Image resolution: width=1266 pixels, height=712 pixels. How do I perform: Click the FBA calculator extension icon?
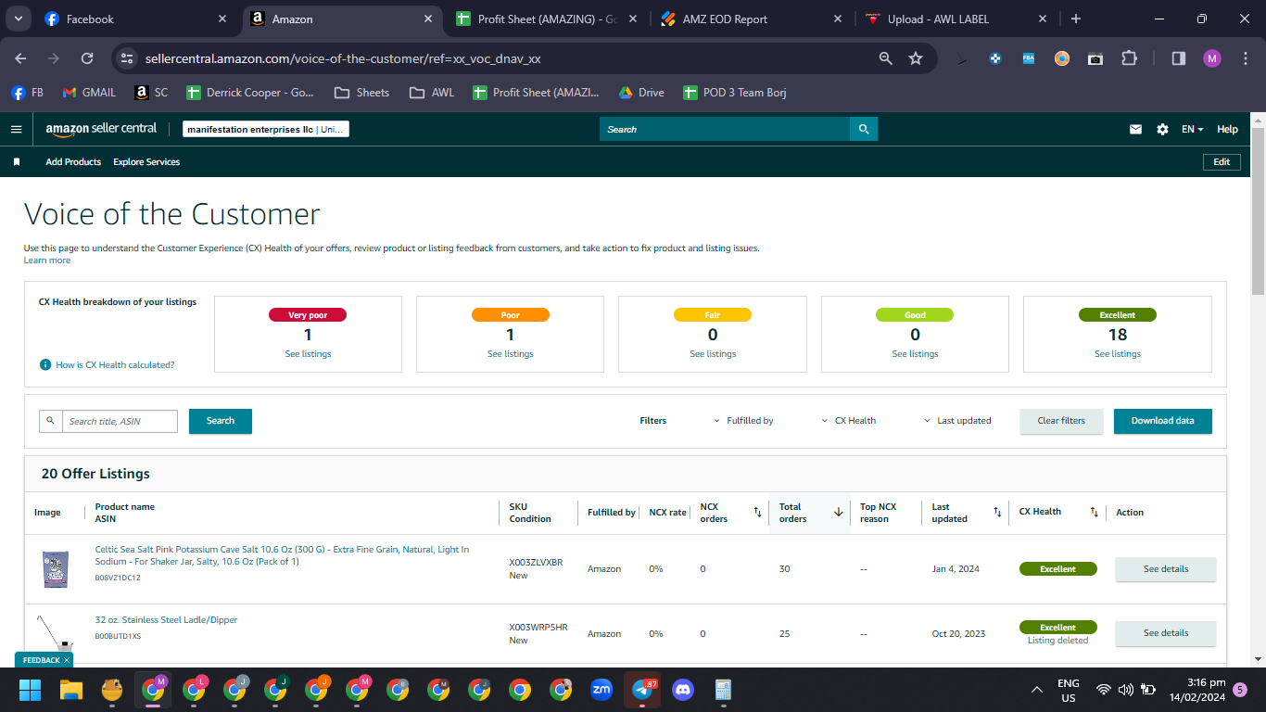pyautogui.click(x=1029, y=58)
